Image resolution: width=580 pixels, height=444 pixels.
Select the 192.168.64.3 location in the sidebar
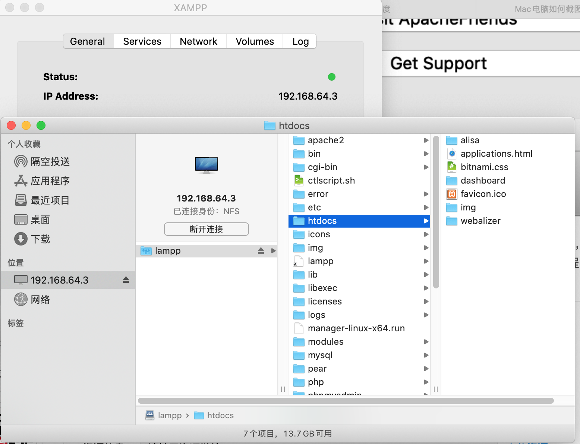point(68,280)
